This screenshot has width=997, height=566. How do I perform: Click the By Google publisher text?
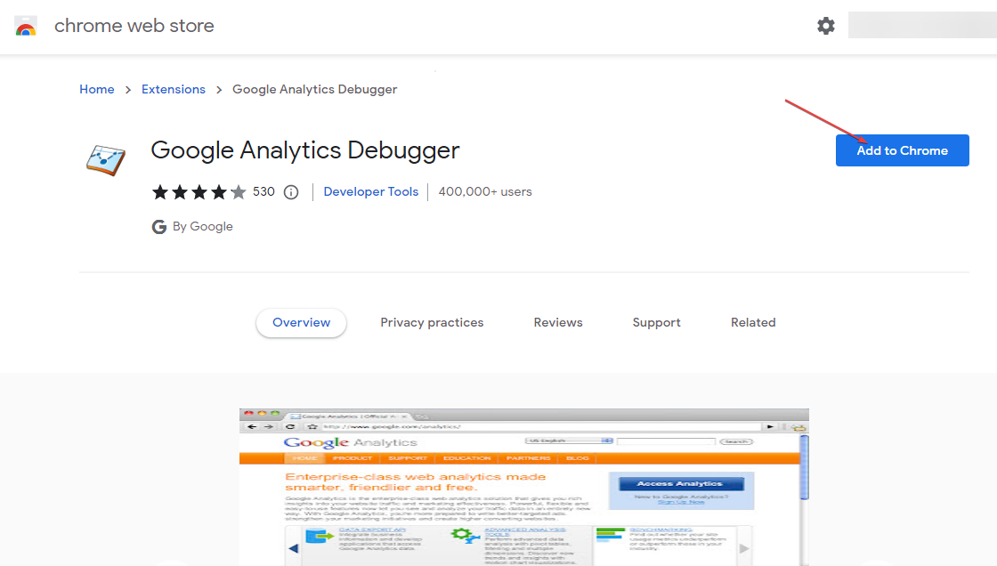pos(202,227)
